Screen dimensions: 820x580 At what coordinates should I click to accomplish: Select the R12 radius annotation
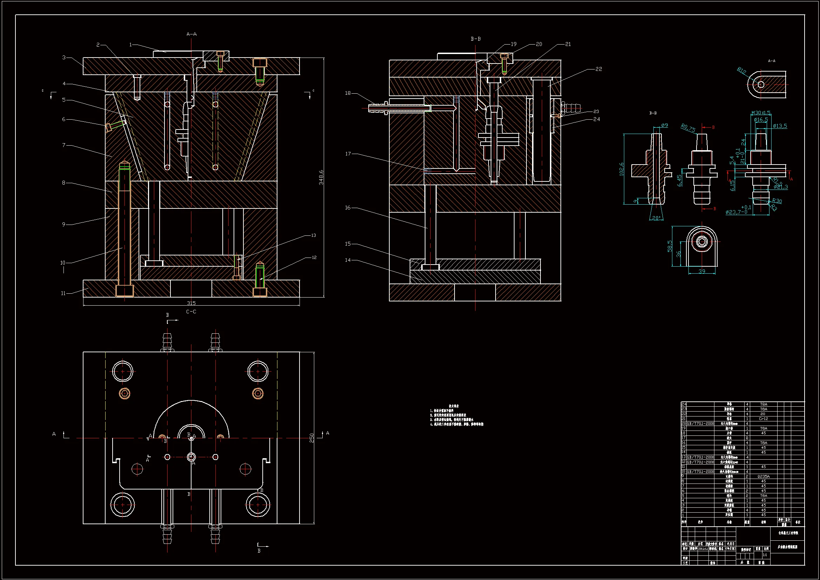741,71
